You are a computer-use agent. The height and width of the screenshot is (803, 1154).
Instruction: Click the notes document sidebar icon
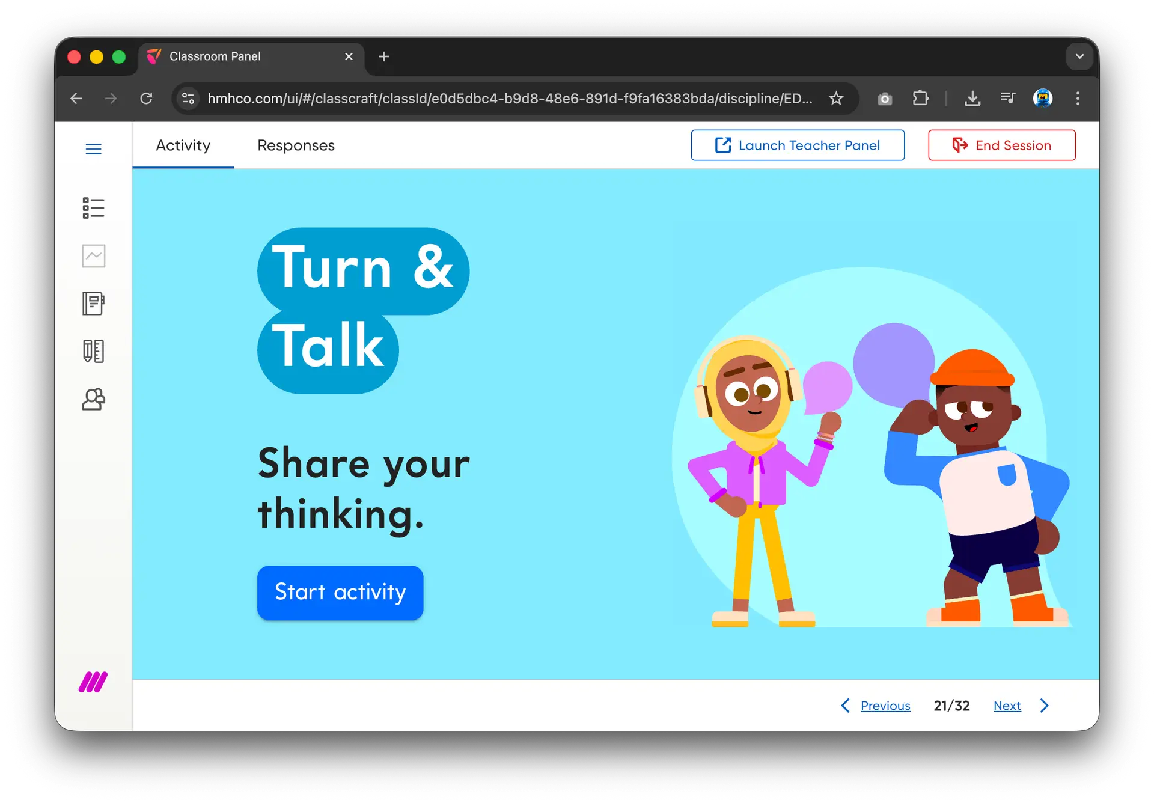point(93,304)
